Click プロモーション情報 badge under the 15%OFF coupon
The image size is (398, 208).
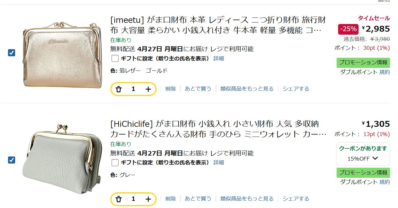point(363,172)
